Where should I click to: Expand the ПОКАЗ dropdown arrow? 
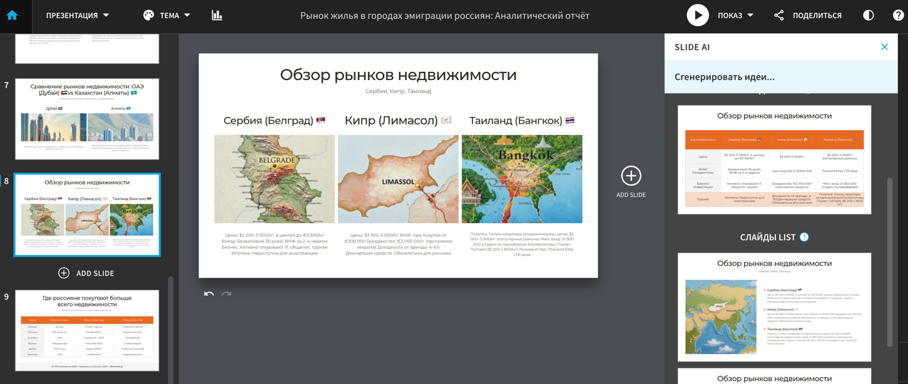(750, 16)
